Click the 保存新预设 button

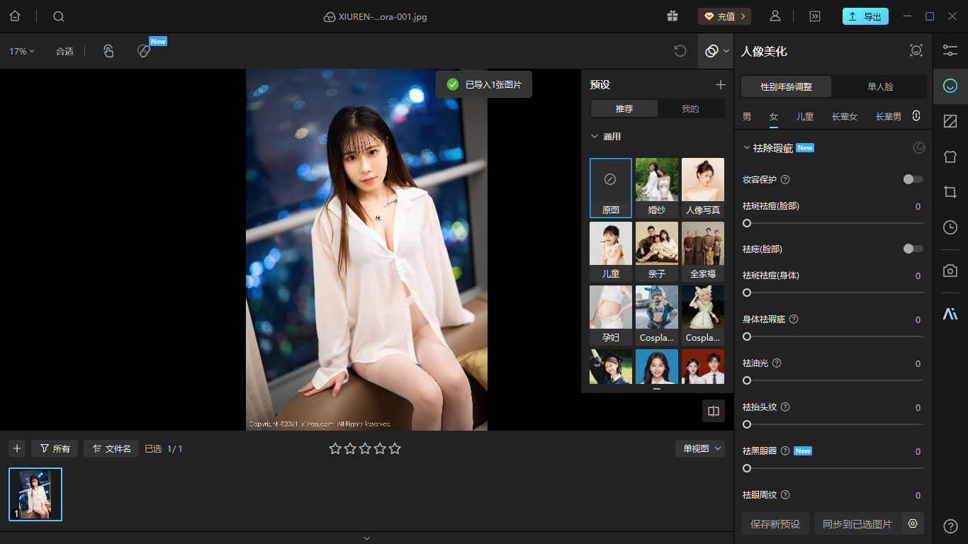[x=775, y=524]
